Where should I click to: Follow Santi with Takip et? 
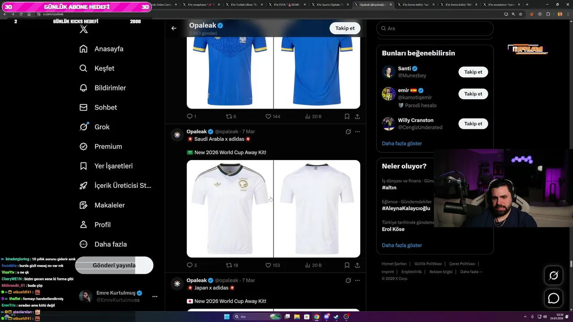click(473, 72)
